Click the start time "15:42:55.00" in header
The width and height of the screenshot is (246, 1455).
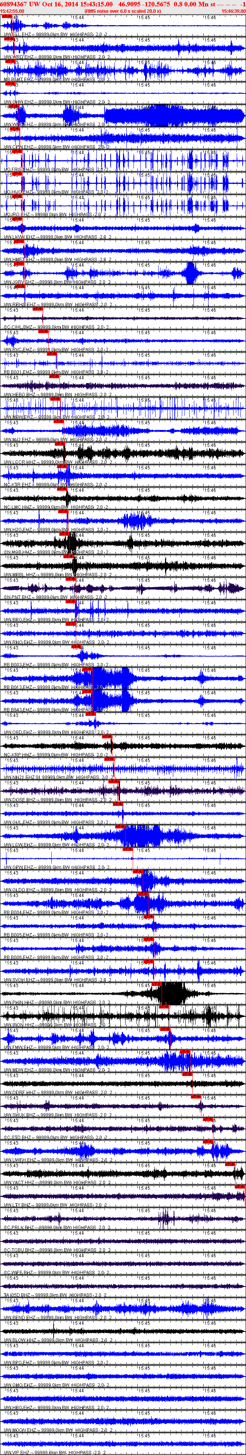tap(12, 11)
